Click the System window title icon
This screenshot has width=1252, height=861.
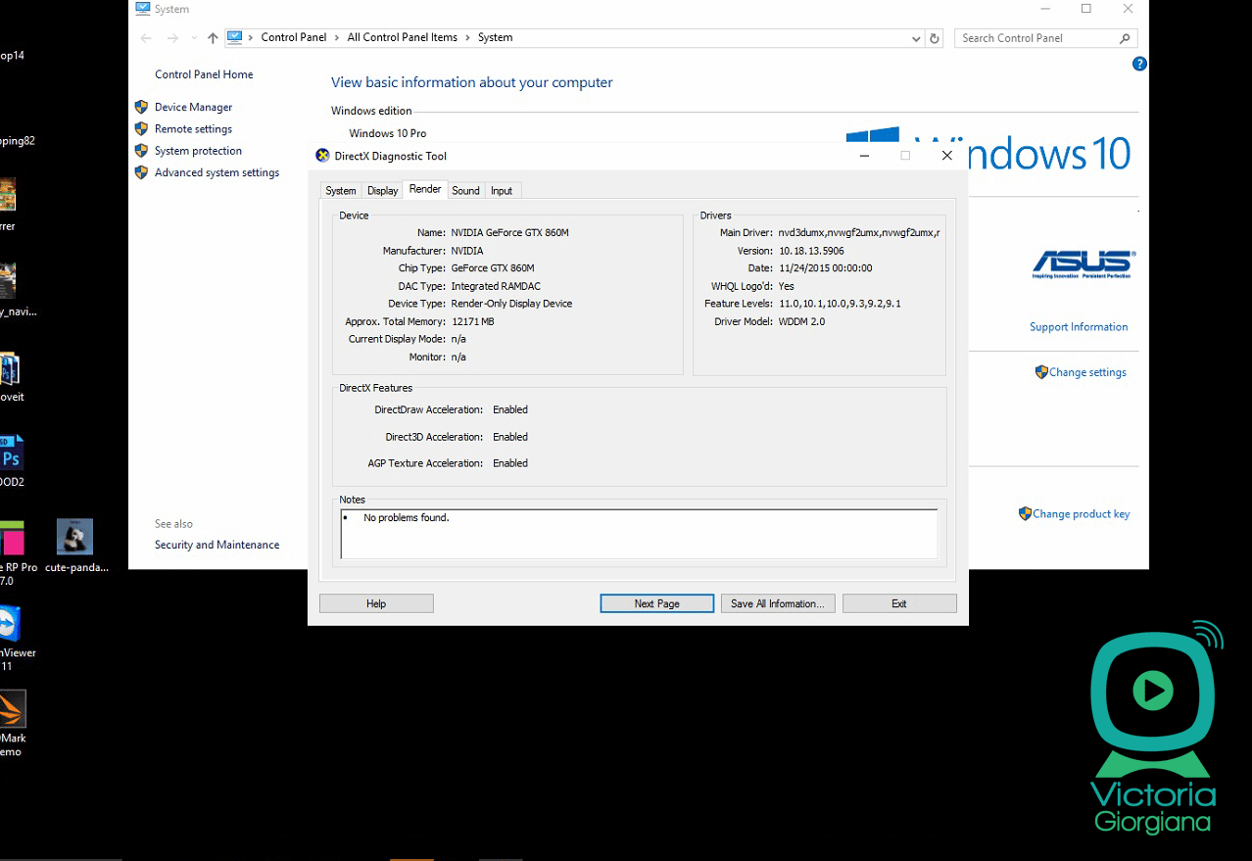point(143,9)
